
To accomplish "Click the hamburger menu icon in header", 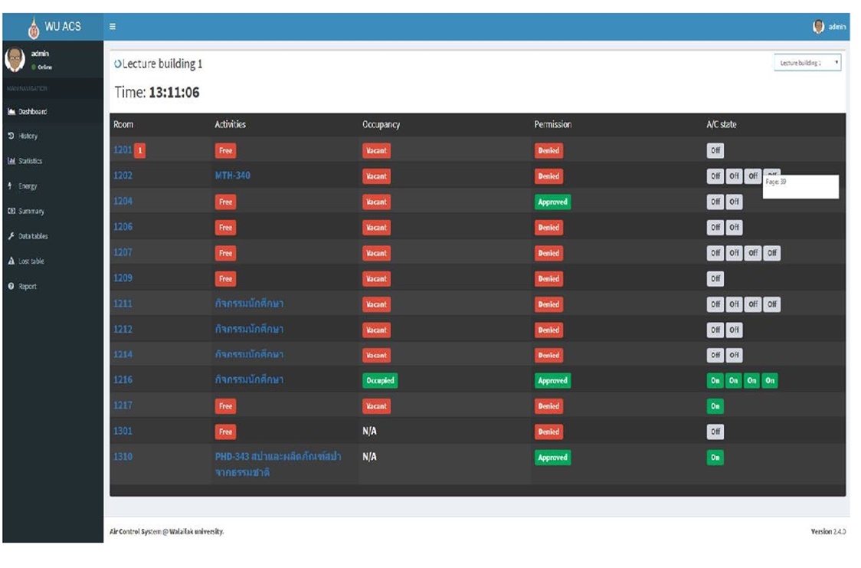I will [112, 27].
